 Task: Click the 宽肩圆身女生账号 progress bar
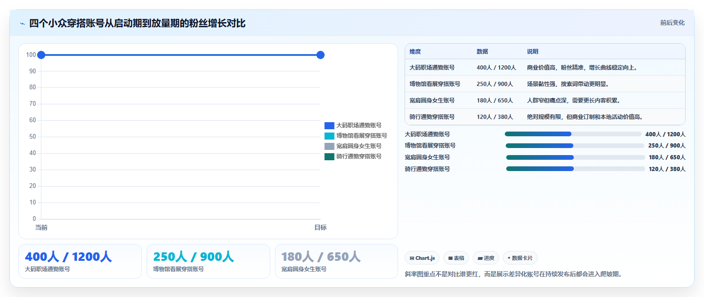click(x=576, y=157)
